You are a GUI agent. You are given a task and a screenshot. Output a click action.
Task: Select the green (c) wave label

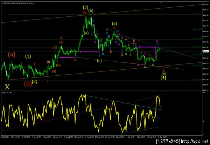click(x=99, y=61)
